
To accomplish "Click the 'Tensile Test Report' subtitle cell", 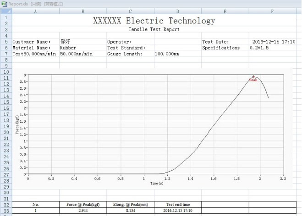I will [x=154, y=29].
